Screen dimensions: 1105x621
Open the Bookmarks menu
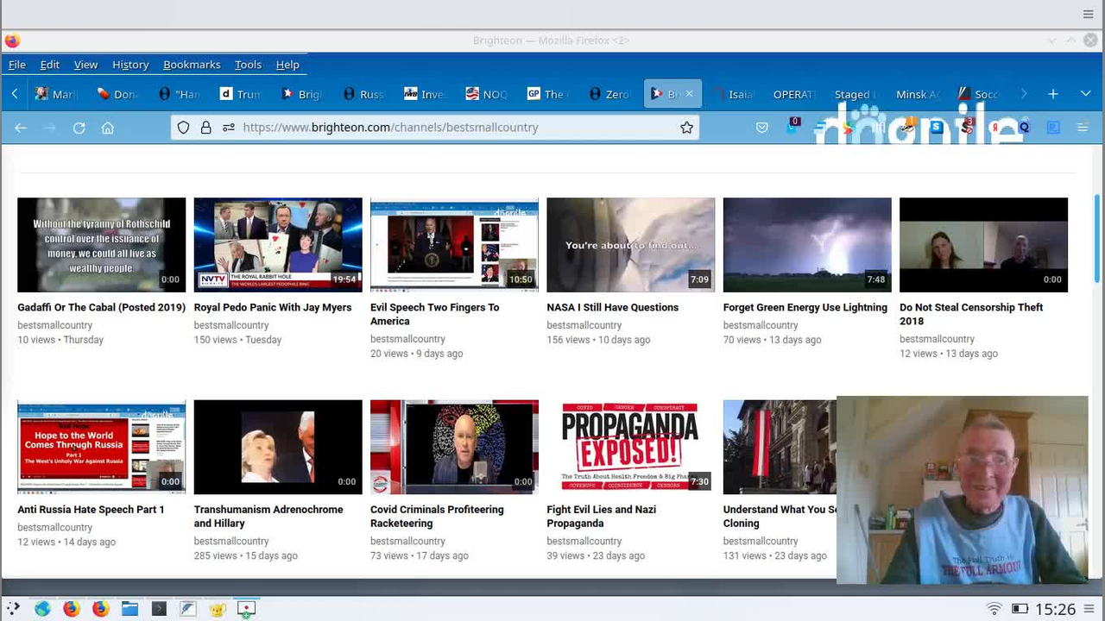[192, 65]
